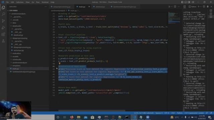
Task: Open dataload.py in the explorer tree
Action: pyautogui.click(x=28, y=35)
